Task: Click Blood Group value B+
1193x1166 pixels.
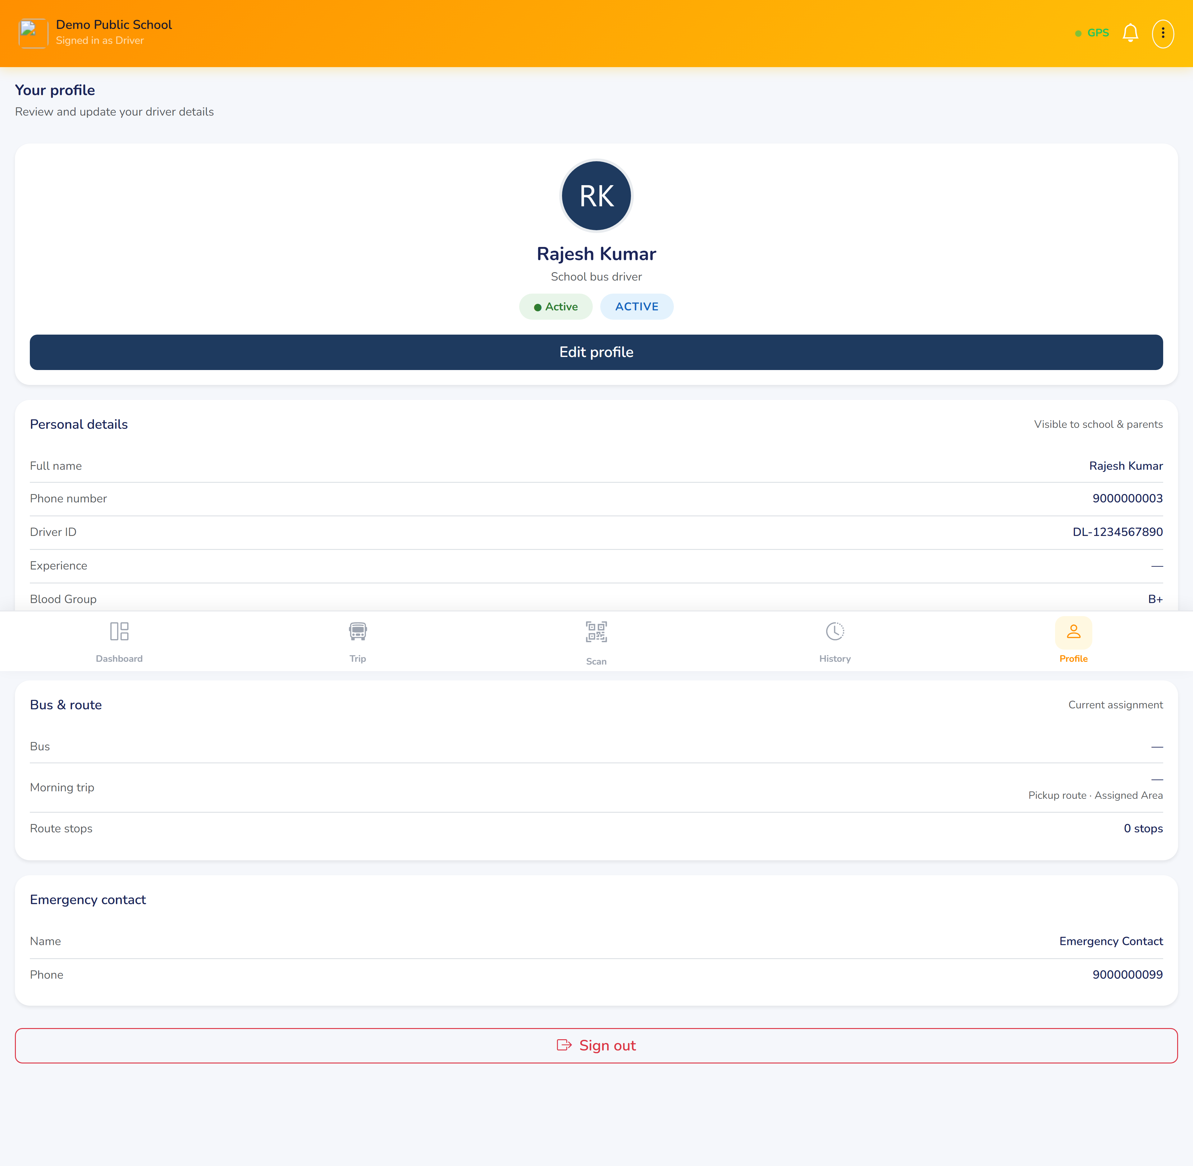Action: point(1155,599)
